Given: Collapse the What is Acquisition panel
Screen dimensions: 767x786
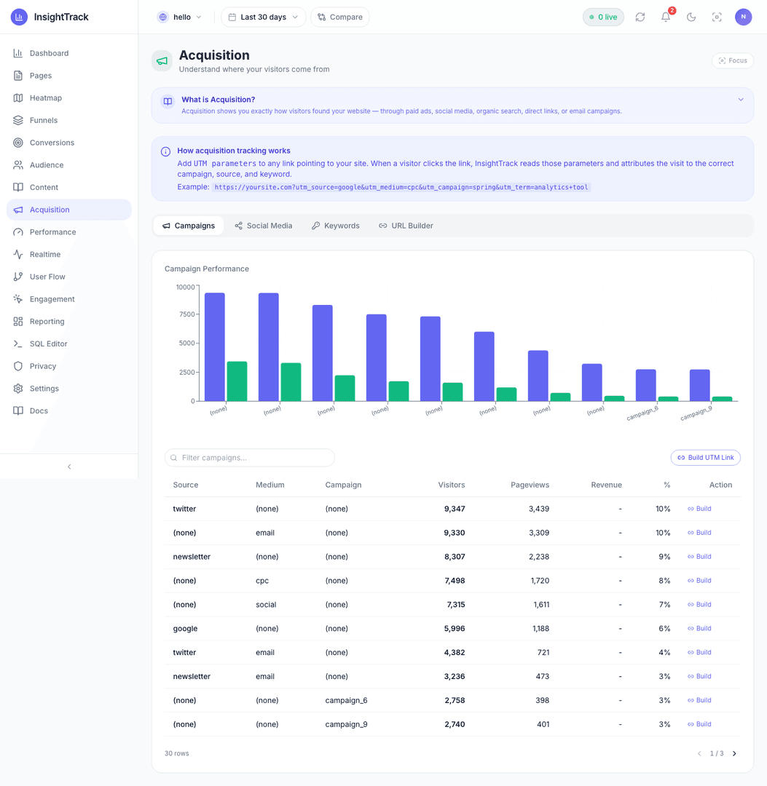Looking at the screenshot, I should pyautogui.click(x=740, y=99).
